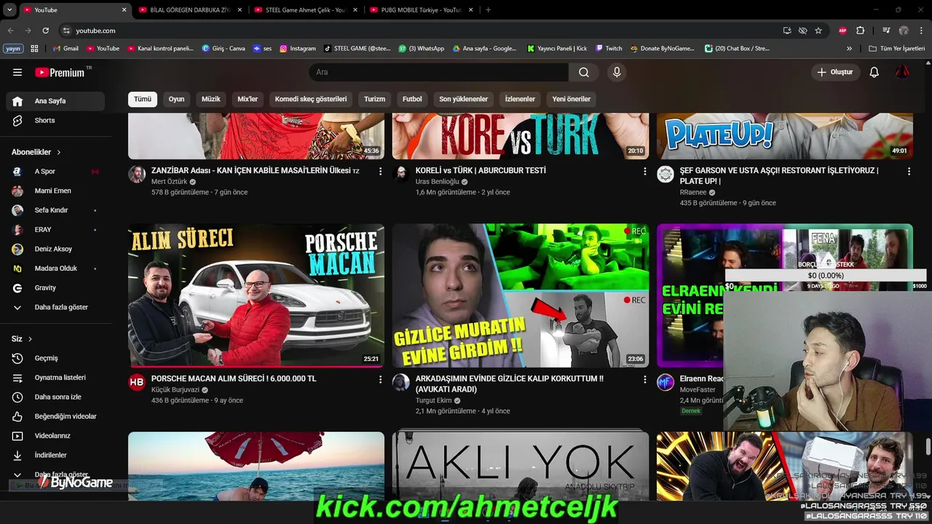Open A Spor channel subscription

56,171
